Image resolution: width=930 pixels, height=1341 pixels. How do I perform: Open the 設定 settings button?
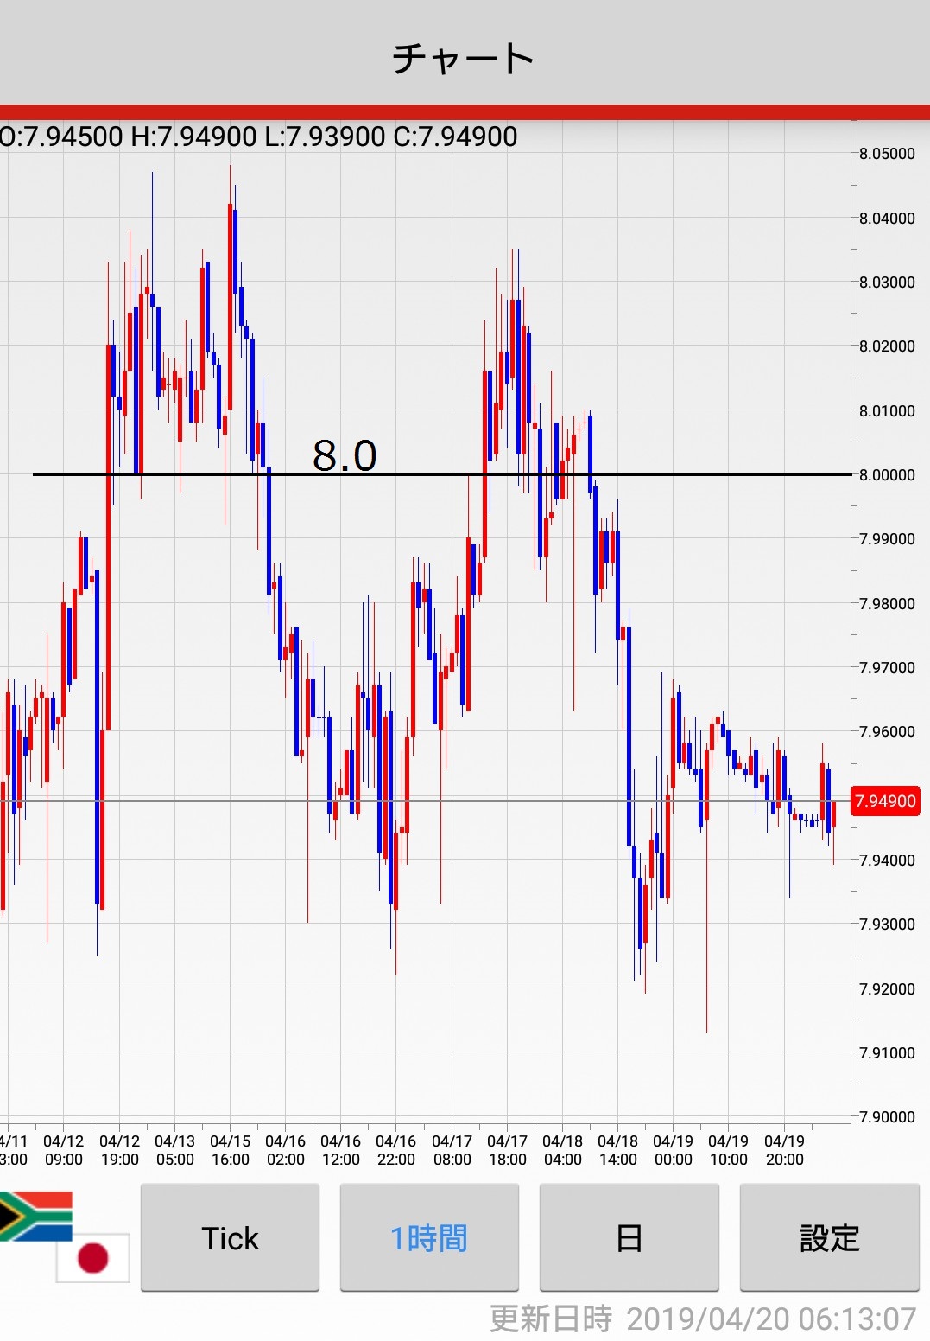[829, 1238]
